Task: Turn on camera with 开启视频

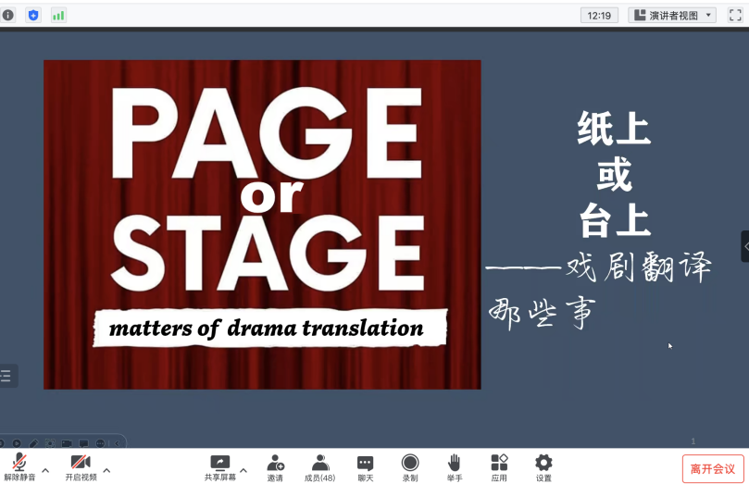Action: pyautogui.click(x=81, y=465)
